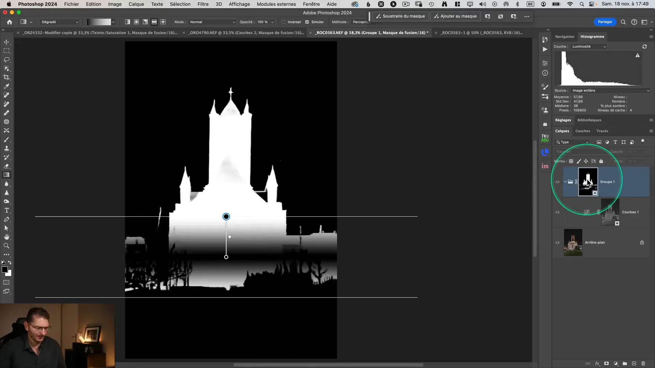Screen dimensions: 655x368
Task: Select the Lasso tool
Action: pos(6,60)
